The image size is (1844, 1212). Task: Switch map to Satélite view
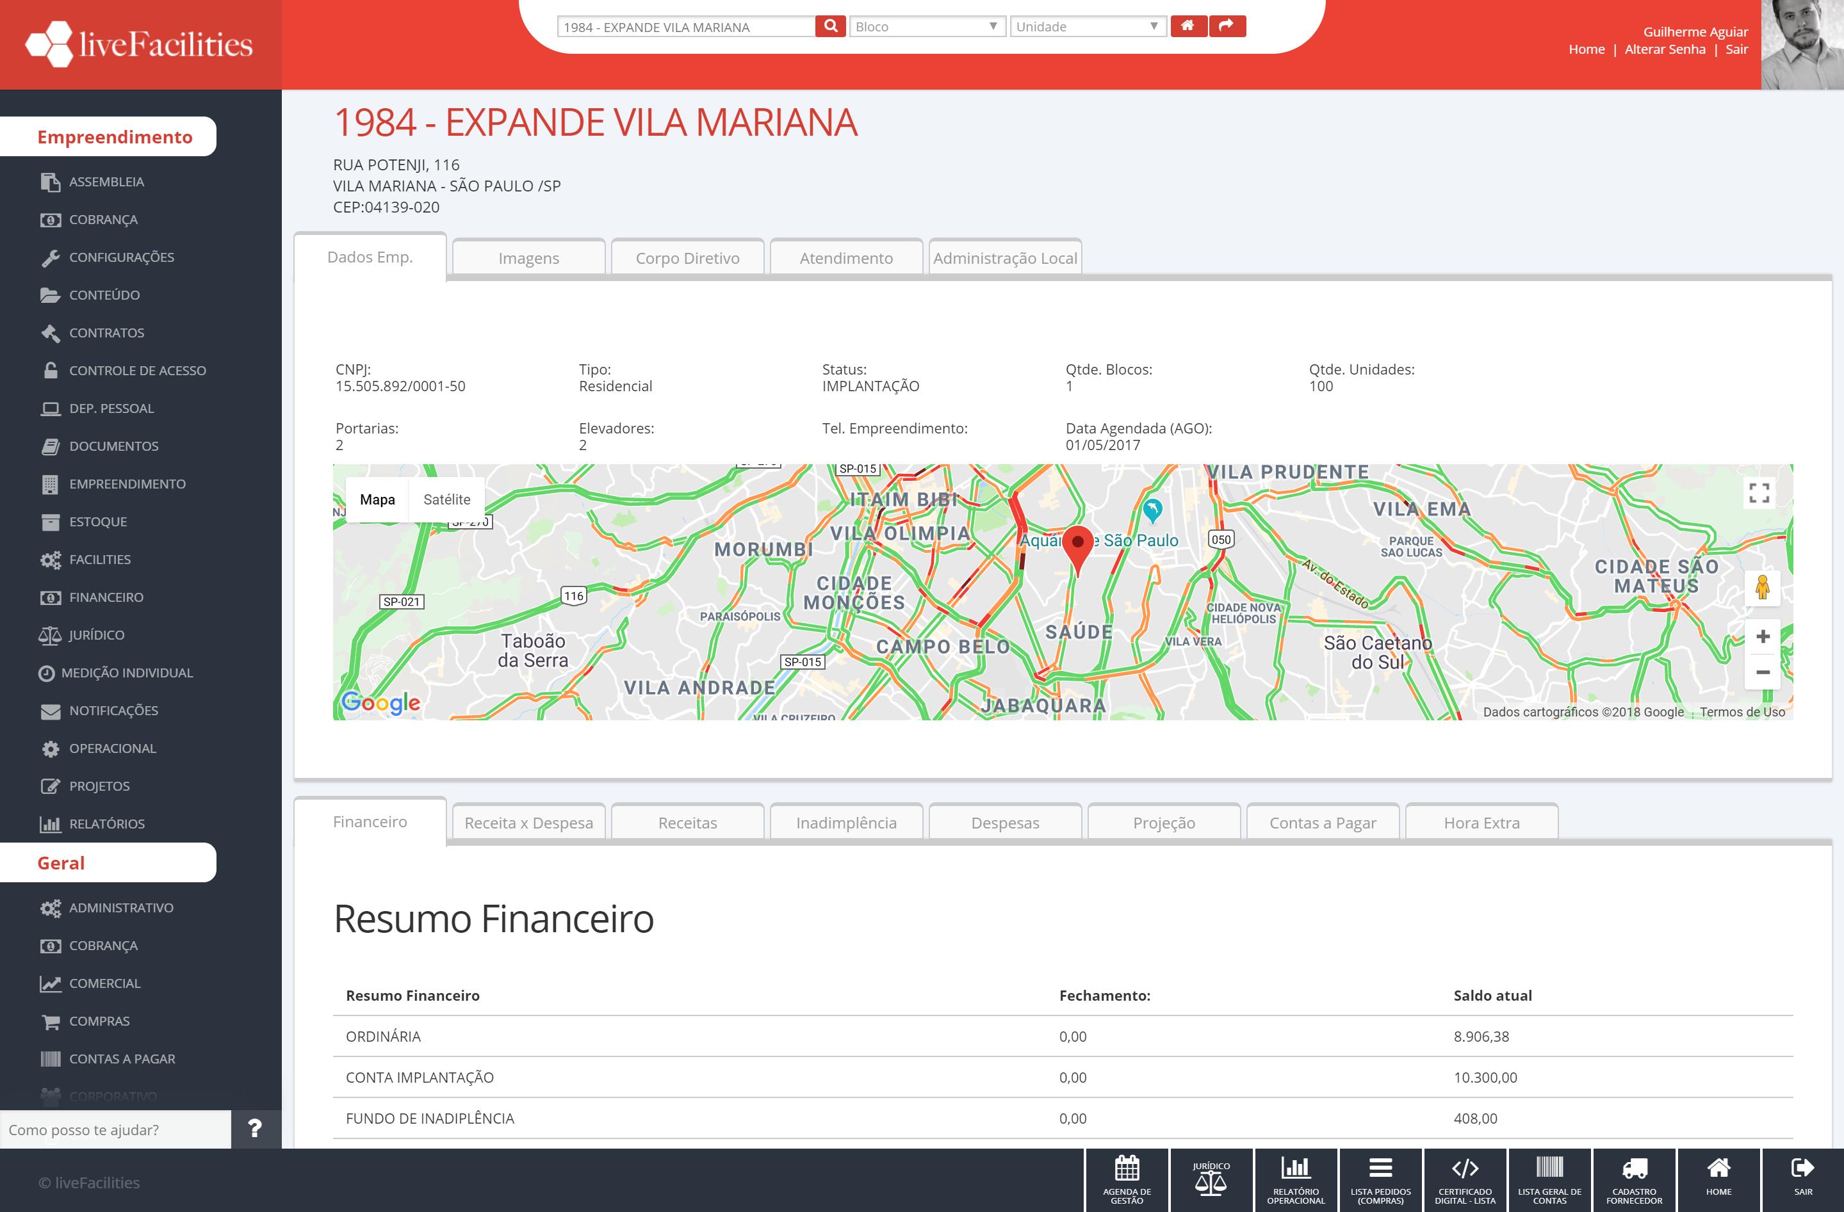[x=446, y=499]
